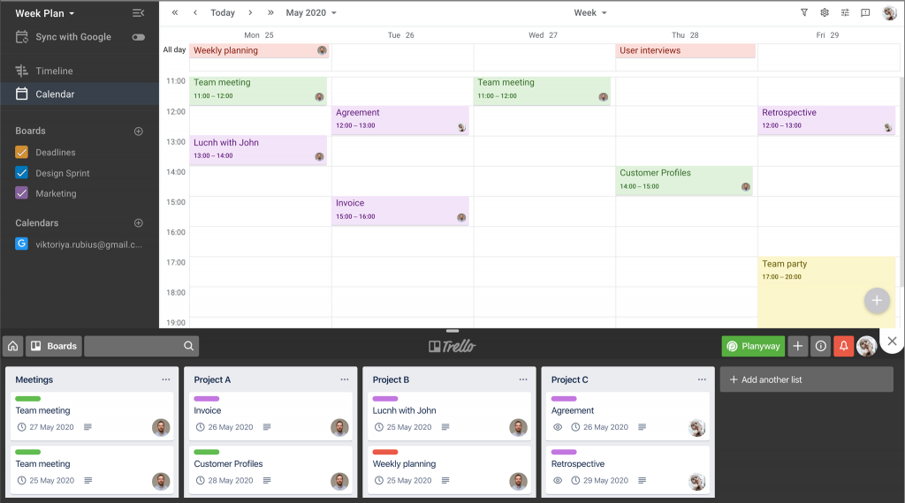
Task: Open settings gear in calendar header
Action: [825, 13]
